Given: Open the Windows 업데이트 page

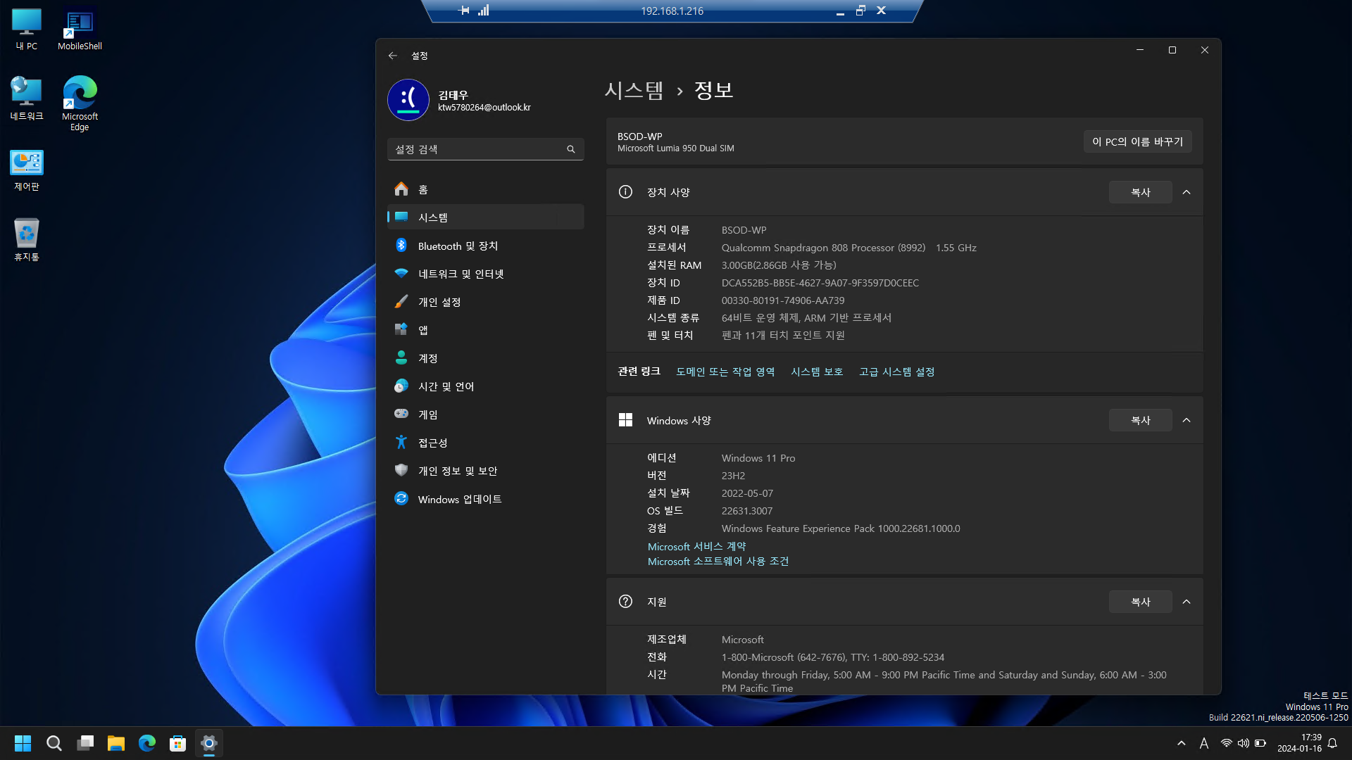Looking at the screenshot, I should coord(459,499).
